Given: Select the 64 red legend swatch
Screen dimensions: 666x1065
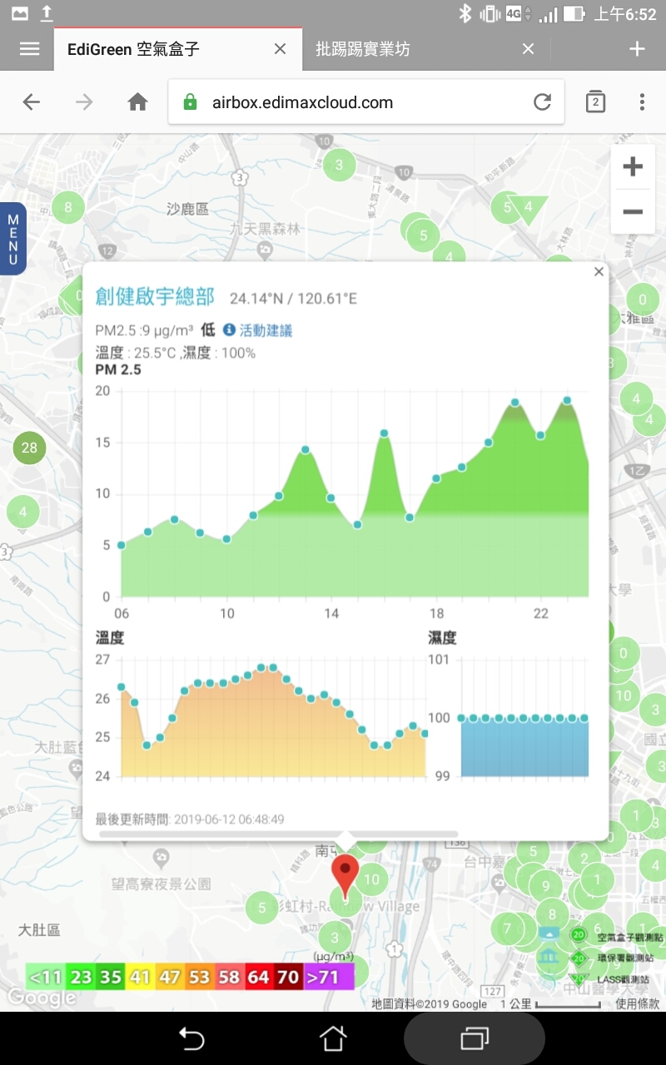Looking at the screenshot, I should coord(259,976).
